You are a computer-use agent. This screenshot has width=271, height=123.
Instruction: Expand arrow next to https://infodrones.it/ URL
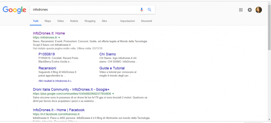[59, 37]
